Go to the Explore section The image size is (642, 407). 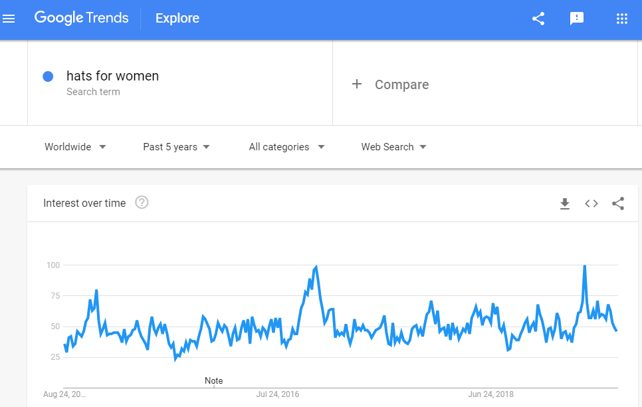[177, 19]
